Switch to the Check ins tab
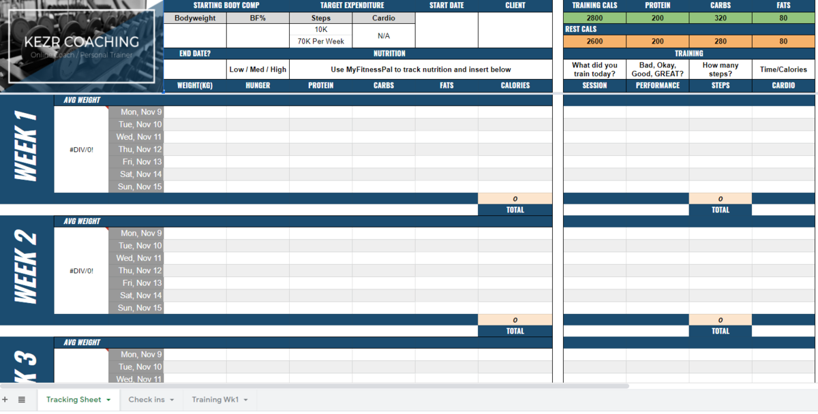Image resolution: width=818 pixels, height=414 pixels. pos(147,400)
